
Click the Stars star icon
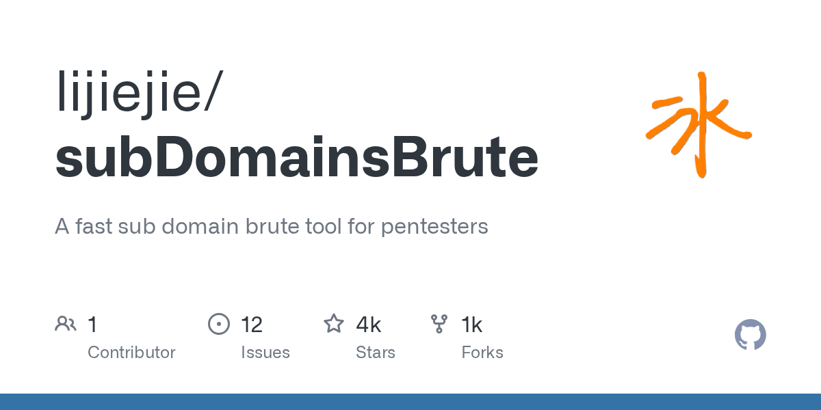(x=334, y=324)
